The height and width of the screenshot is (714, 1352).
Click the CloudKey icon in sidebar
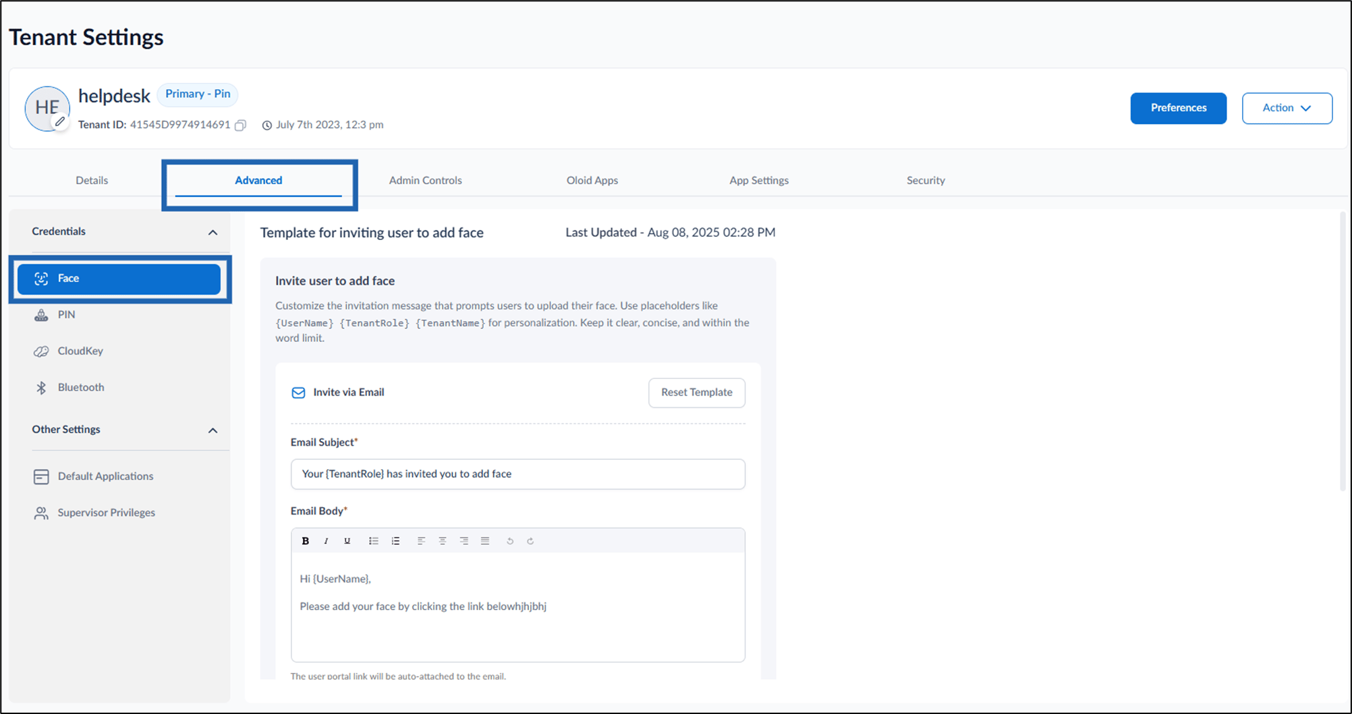click(41, 351)
